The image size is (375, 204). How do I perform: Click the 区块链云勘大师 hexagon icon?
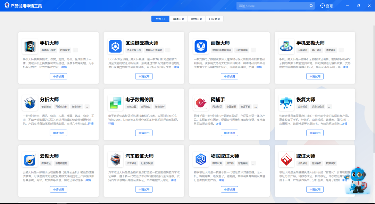coord(116,46)
